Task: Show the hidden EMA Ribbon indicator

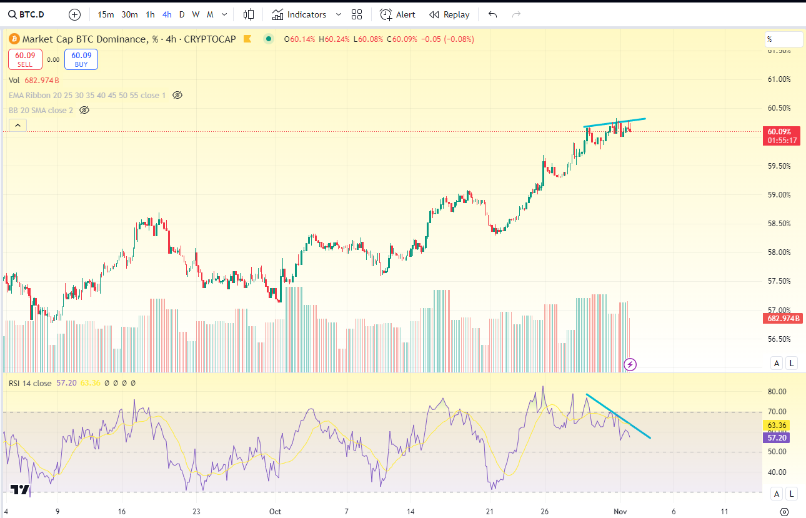Action: click(177, 95)
